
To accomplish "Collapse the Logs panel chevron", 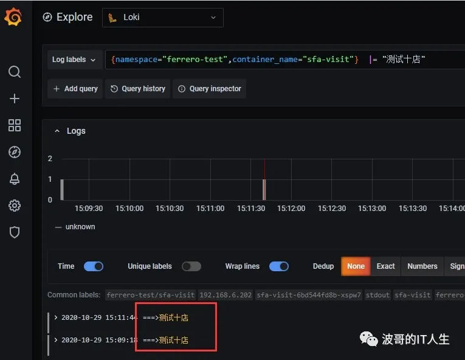I will (57, 131).
